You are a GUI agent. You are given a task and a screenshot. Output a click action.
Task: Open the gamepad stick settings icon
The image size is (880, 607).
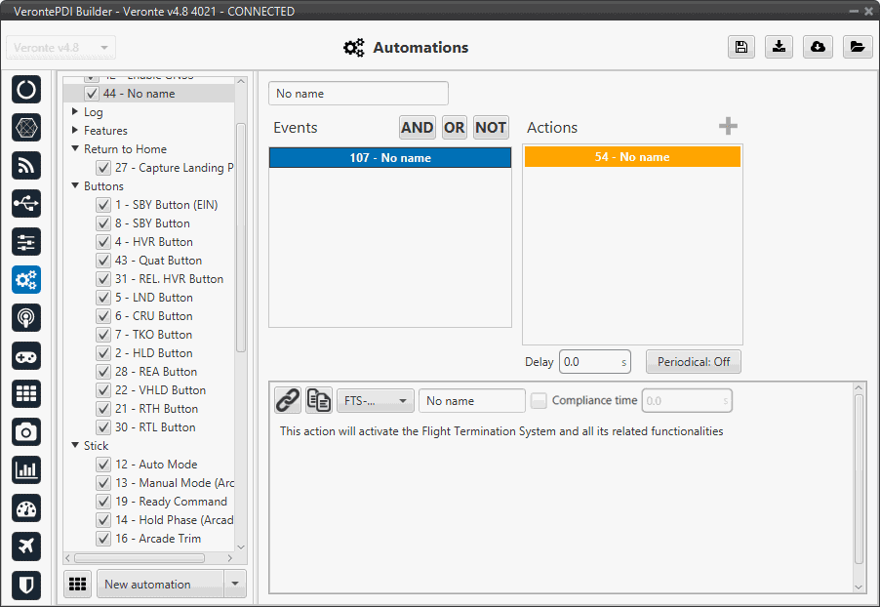26,355
